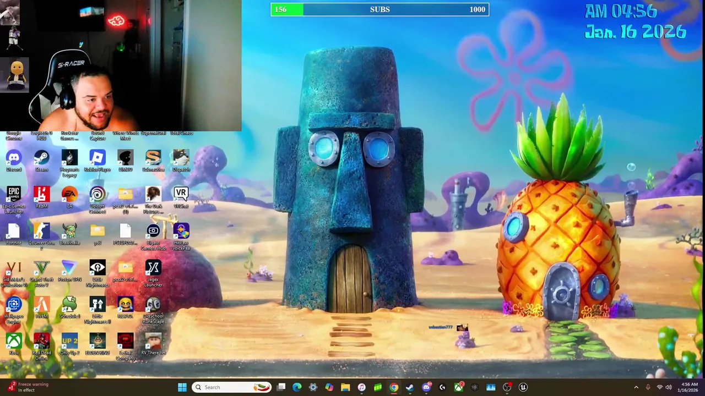Select the RobloxPlayer desktop shortcut
Image resolution: width=705 pixels, height=396 pixels.
tap(97, 162)
